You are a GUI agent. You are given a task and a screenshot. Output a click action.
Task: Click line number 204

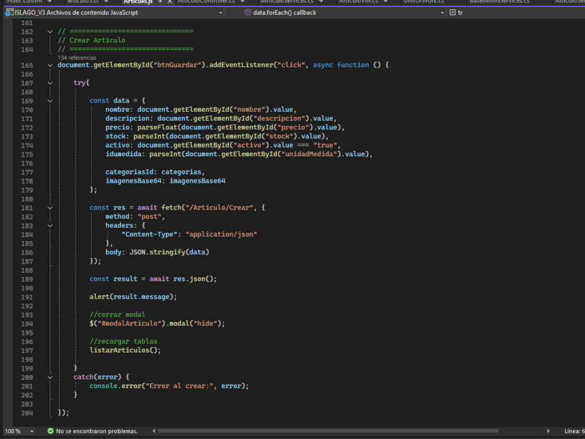[27, 413]
